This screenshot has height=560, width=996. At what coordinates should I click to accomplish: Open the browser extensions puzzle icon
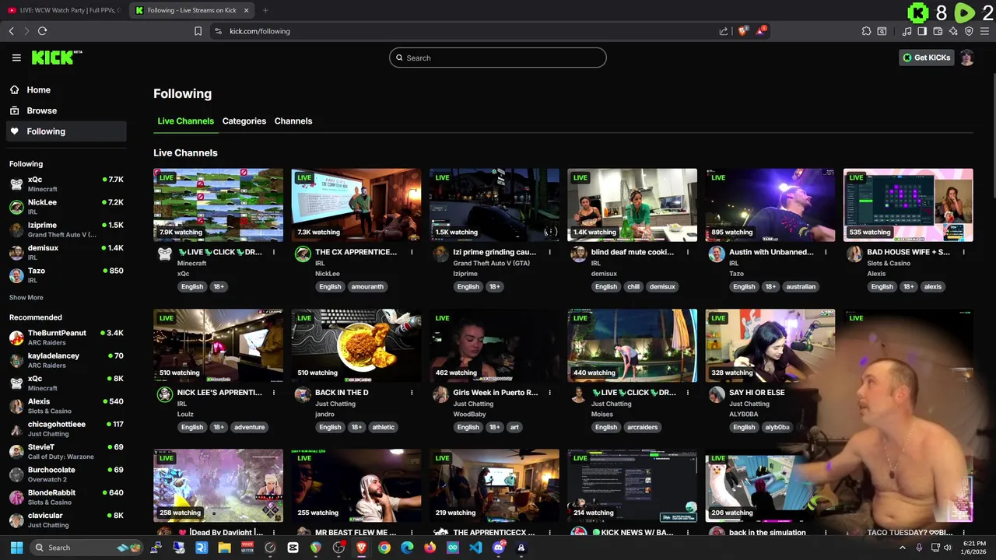(866, 31)
